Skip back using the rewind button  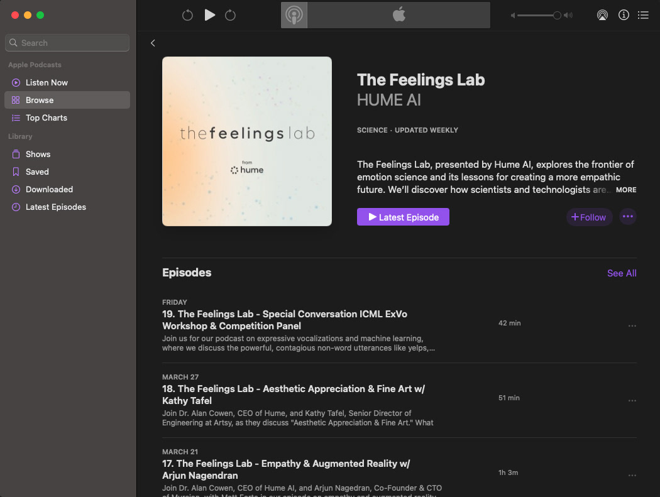pyautogui.click(x=187, y=16)
